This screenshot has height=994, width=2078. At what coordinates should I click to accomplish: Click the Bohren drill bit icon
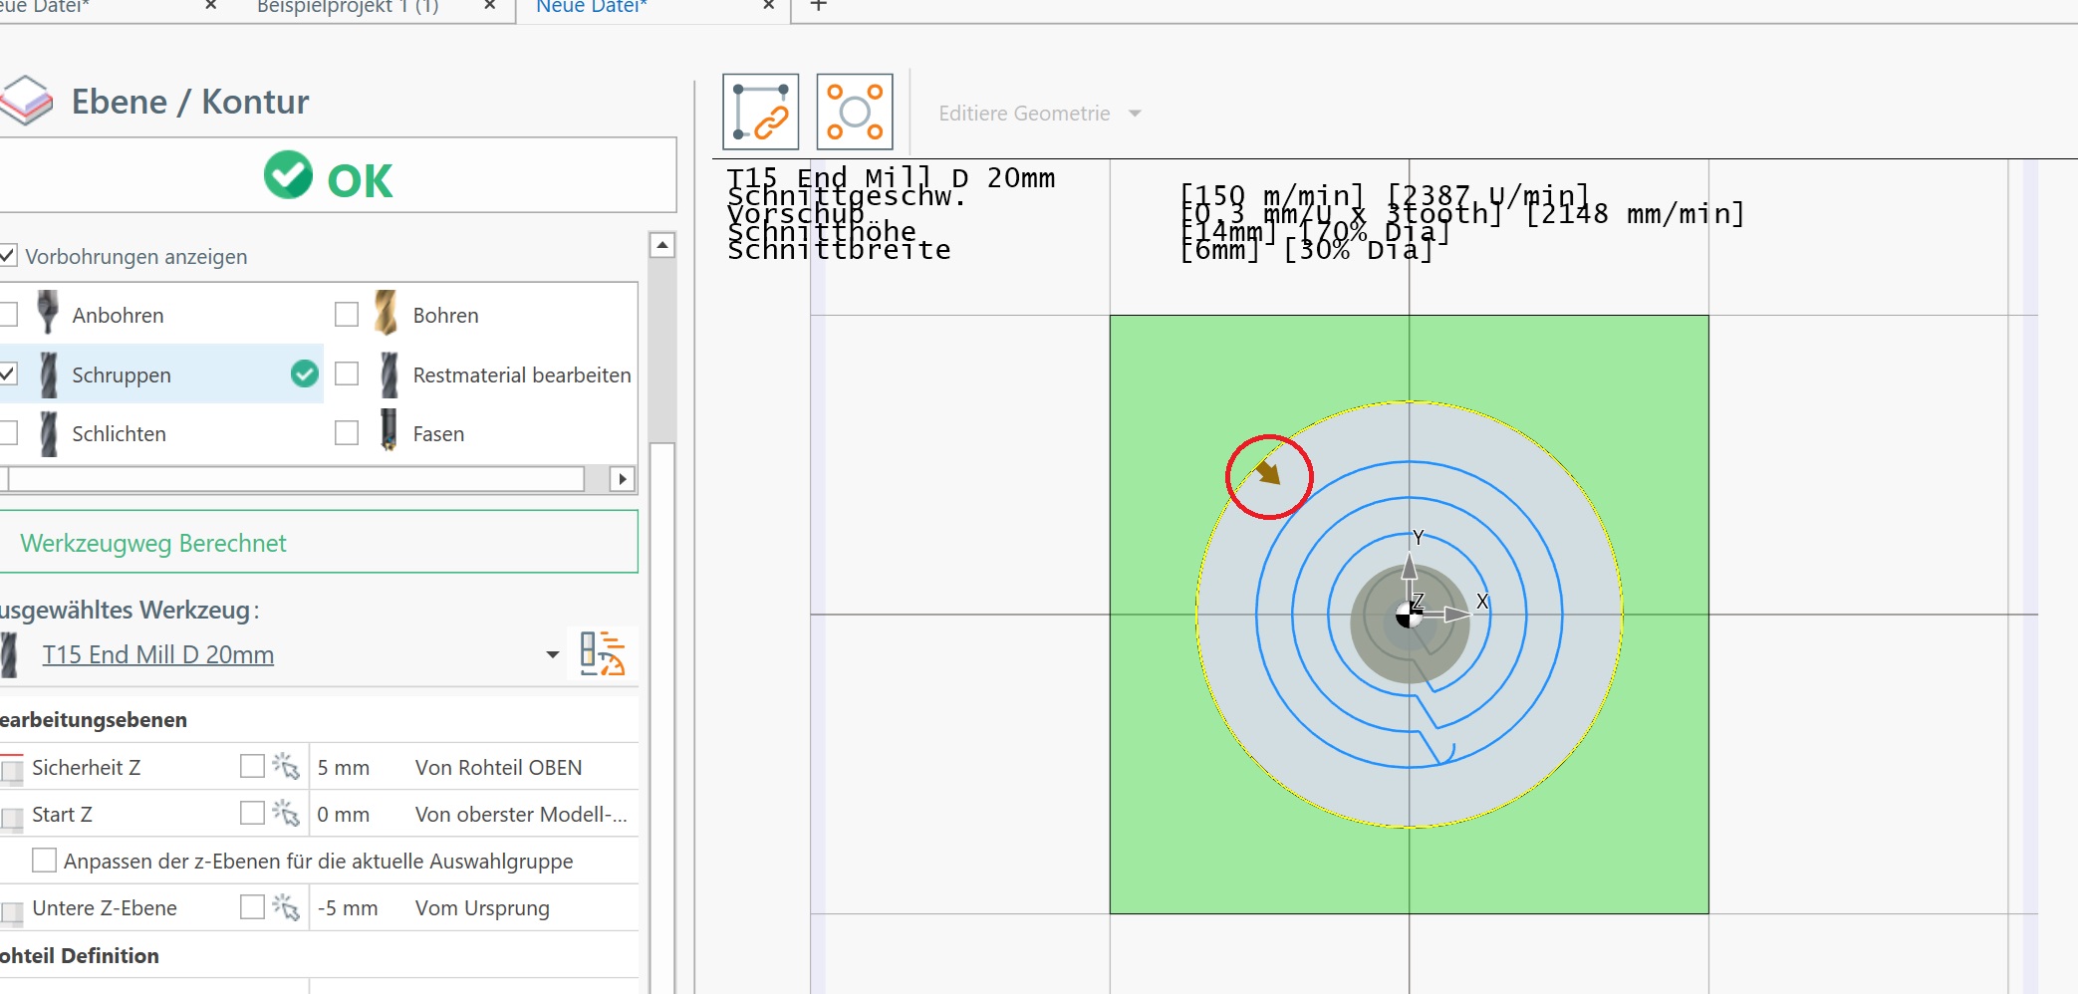click(387, 313)
